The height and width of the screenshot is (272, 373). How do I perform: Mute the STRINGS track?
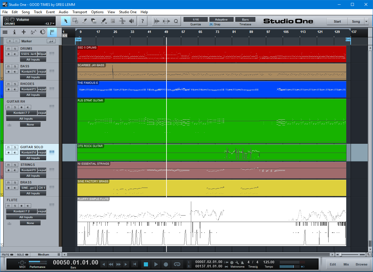[9, 165]
